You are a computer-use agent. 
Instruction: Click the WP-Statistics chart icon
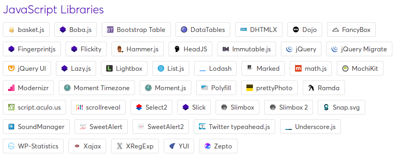(11, 146)
